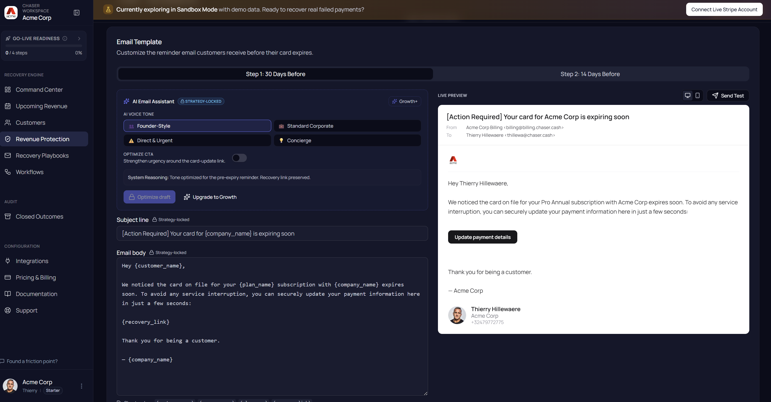Click the Upgrade to Growth sparkle icon
The height and width of the screenshot is (402, 771).
pyautogui.click(x=187, y=197)
